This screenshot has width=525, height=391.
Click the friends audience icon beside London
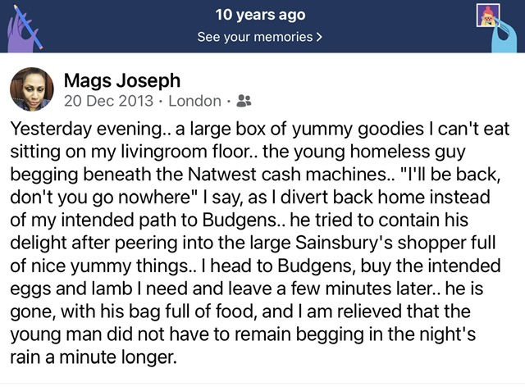[244, 102]
